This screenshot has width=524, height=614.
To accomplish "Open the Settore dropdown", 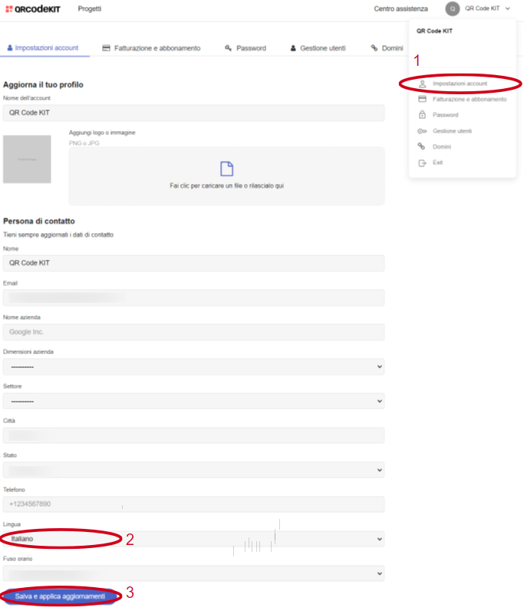I will (193, 401).
